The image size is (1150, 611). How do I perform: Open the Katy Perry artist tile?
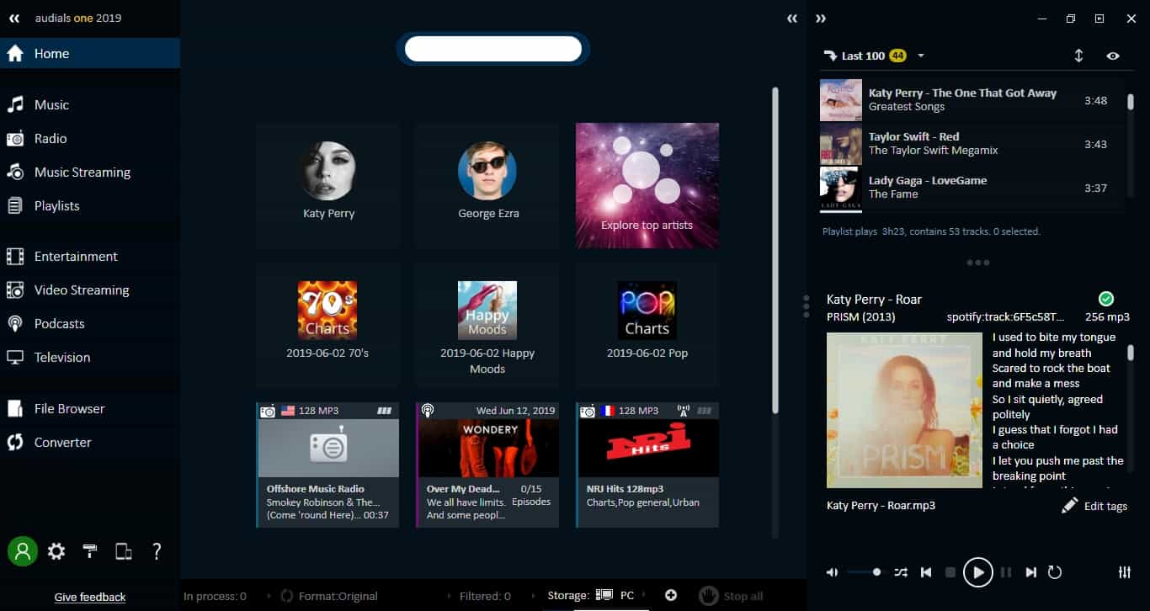click(328, 185)
